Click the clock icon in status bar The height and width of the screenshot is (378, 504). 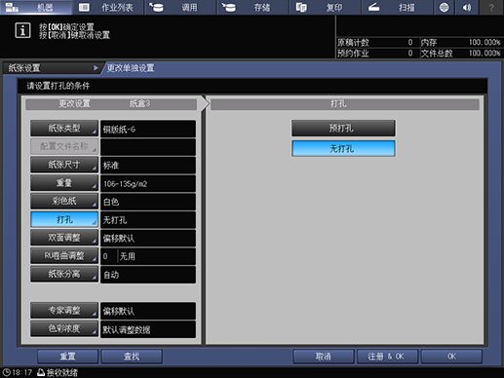[7, 372]
